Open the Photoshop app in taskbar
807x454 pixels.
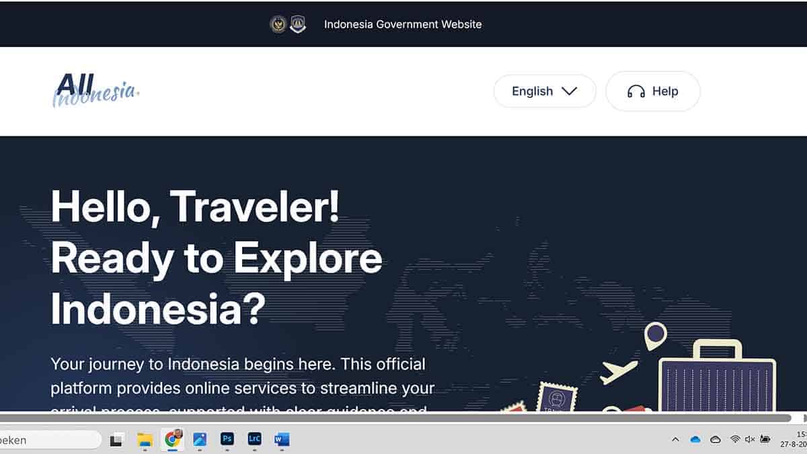pyautogui.click(x=227, y=439)
